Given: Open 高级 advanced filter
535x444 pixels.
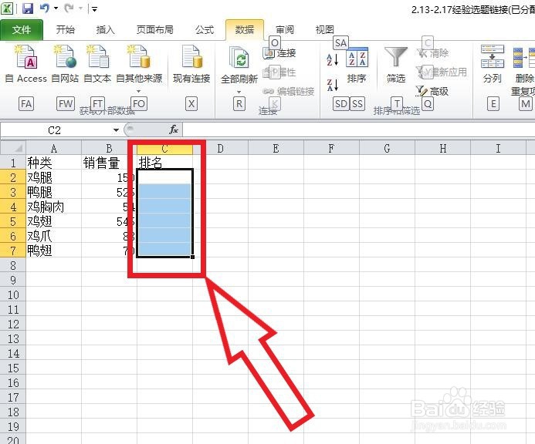Looking at the screenshot, I should 432,91.
